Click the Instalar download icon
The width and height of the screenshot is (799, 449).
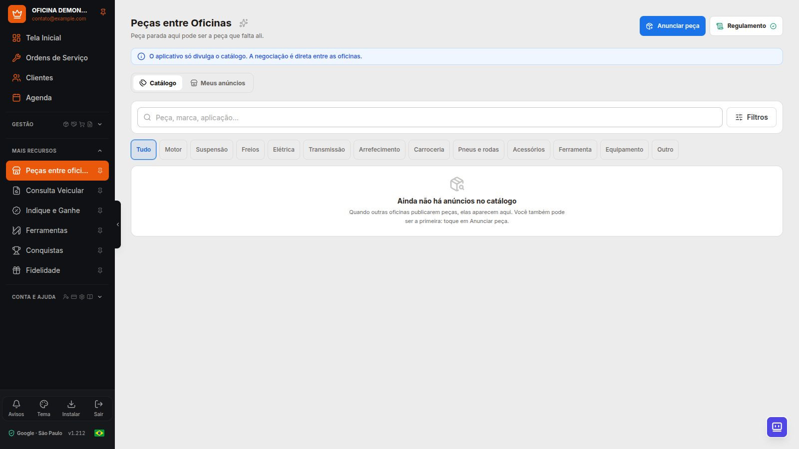[x=71, y=404]
